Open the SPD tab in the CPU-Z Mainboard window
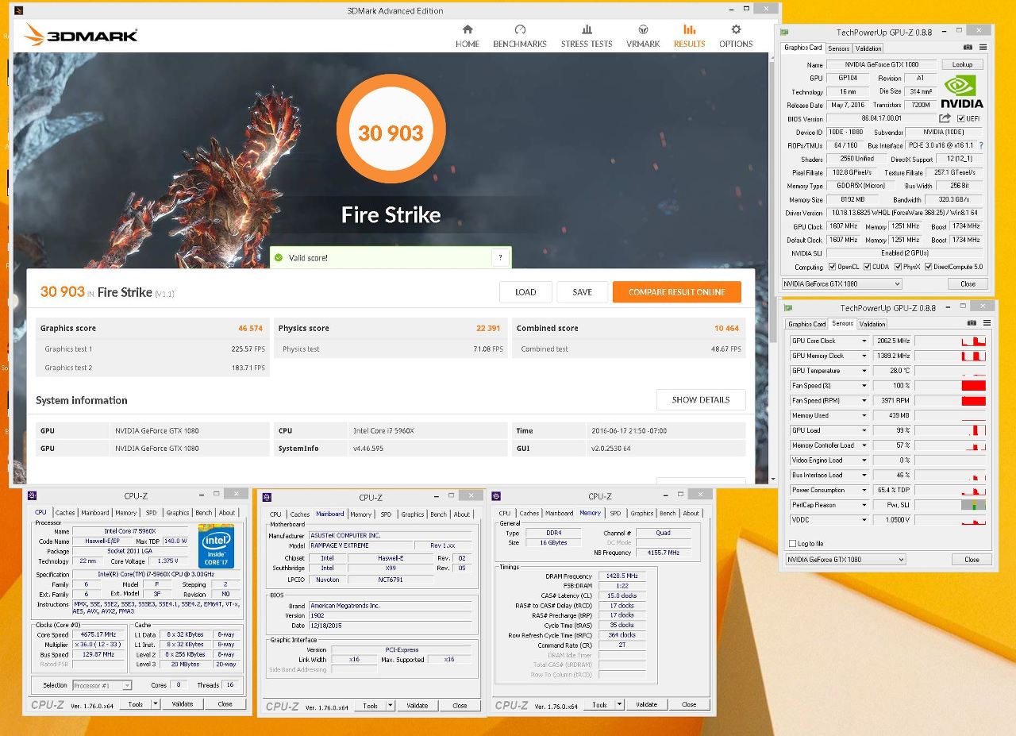The image size is (1016, 736). [x=386, y=514]
